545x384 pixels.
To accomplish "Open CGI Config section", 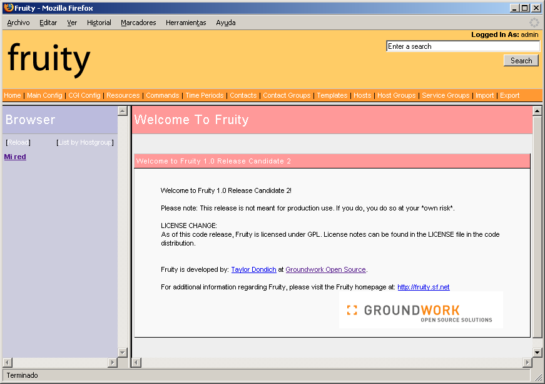I will (84, 95).
